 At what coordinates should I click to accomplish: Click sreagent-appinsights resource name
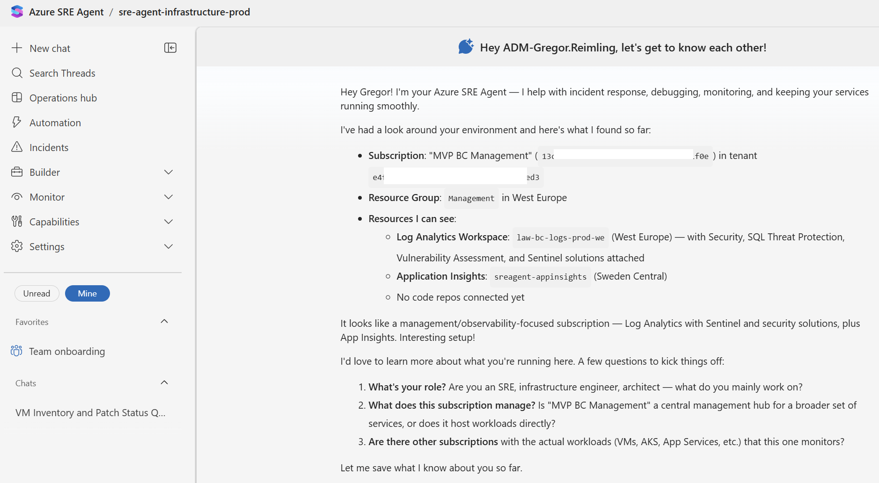pyautogui.click(x=540, y=277)
